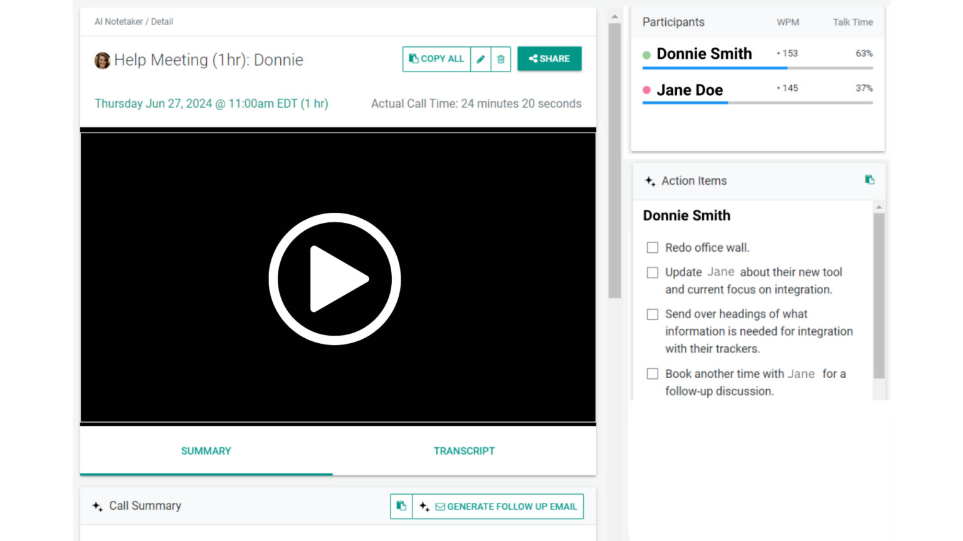
Task: Click the Share button
Action: [549, 59]
